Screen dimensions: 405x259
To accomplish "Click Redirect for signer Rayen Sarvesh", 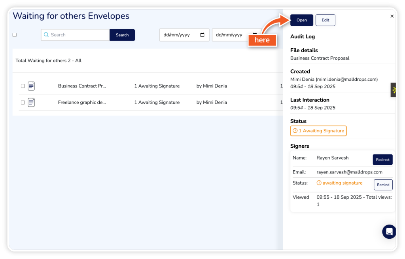I will (382, 160).
